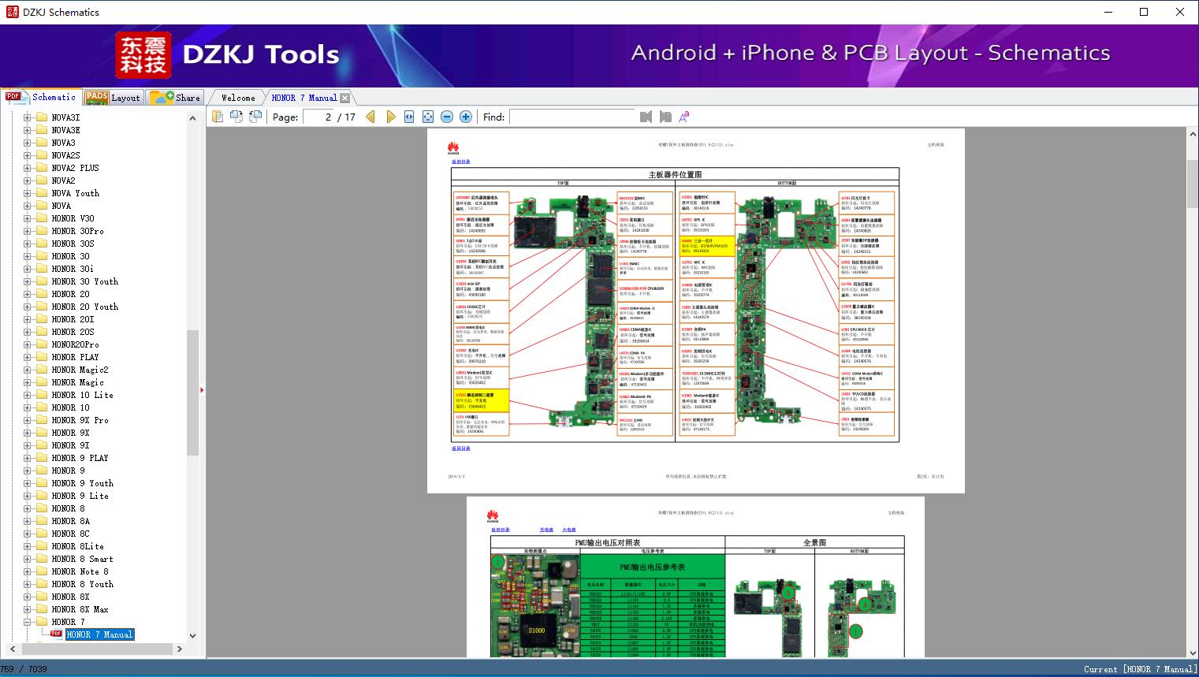The image size is (1199, 677).
Task: Click the copy document icon in PDF toolbar
Action: (x=217, y=117)
